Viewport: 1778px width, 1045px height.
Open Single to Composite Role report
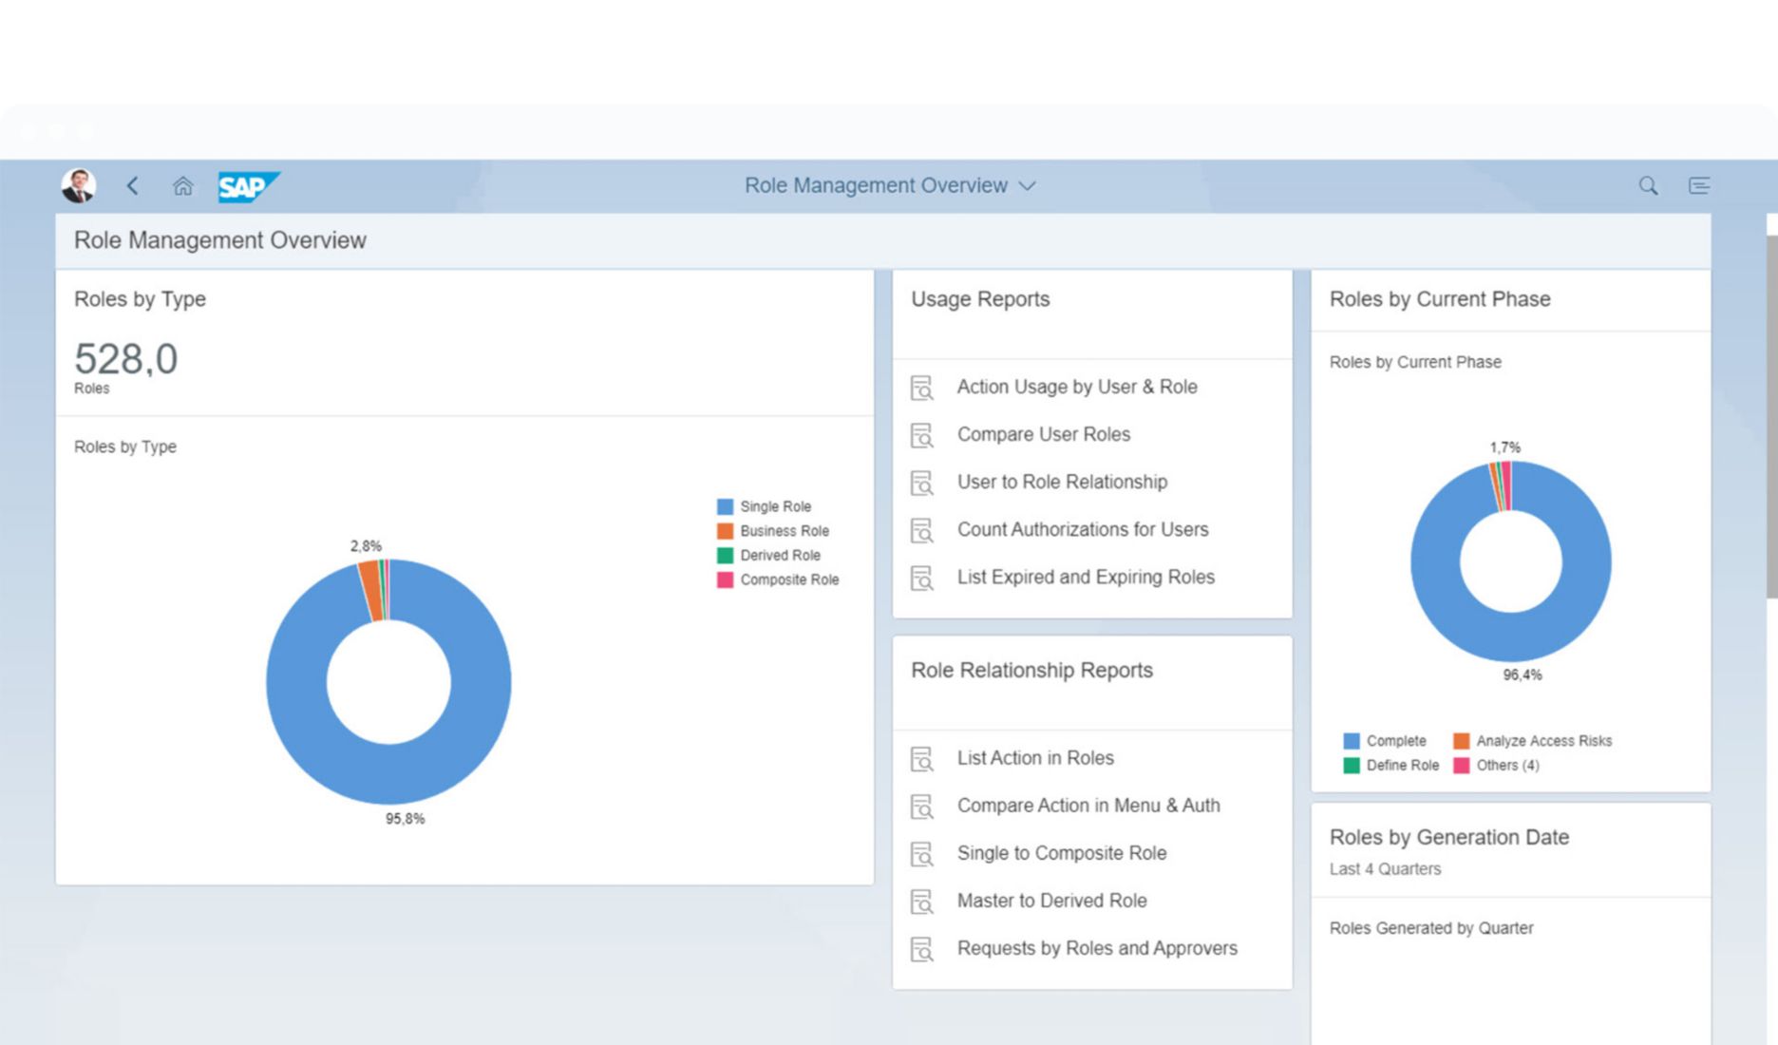pos(1061,853)
